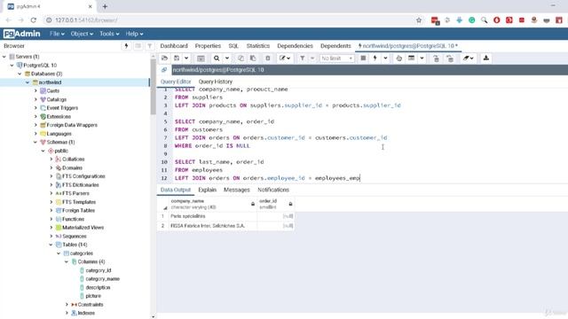568x319 pixels.
Task: Select the Sequences tree item
Action: point(75,237)
